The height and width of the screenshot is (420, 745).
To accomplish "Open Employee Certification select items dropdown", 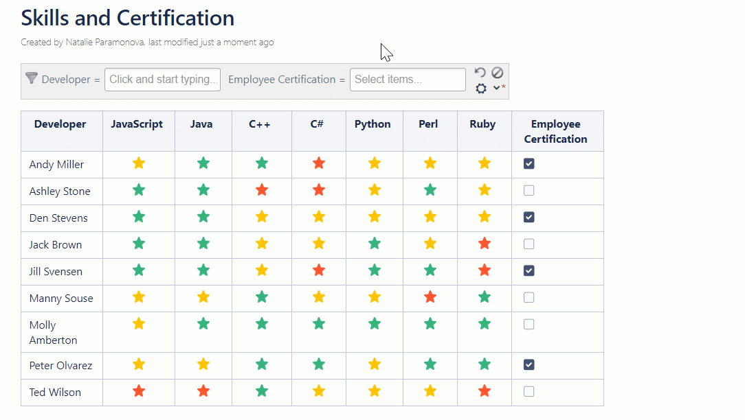I will coord(408,80).
